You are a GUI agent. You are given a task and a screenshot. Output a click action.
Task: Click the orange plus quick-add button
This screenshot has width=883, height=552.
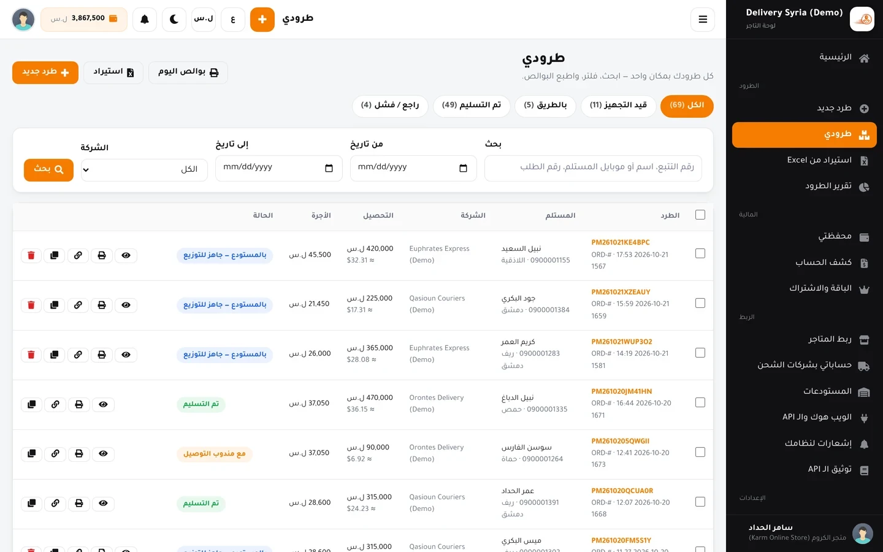pos(262,20)
